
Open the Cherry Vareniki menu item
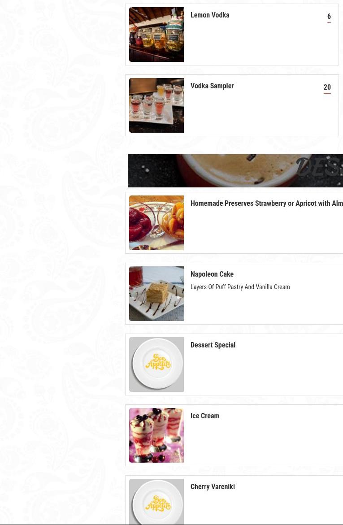click(x=213, y=486)
